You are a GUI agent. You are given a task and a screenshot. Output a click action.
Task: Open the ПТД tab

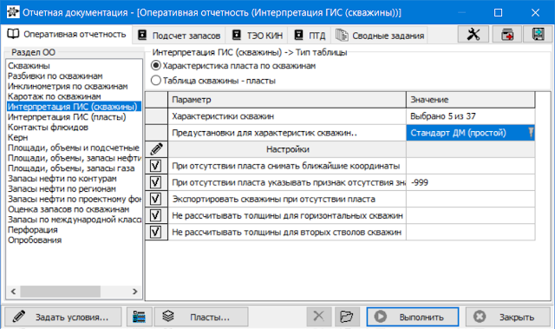pos(310,36)
